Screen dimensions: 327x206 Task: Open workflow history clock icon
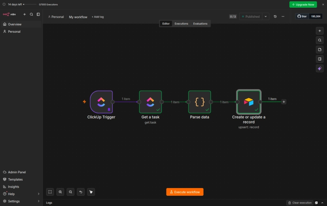(x=275, y=16)
